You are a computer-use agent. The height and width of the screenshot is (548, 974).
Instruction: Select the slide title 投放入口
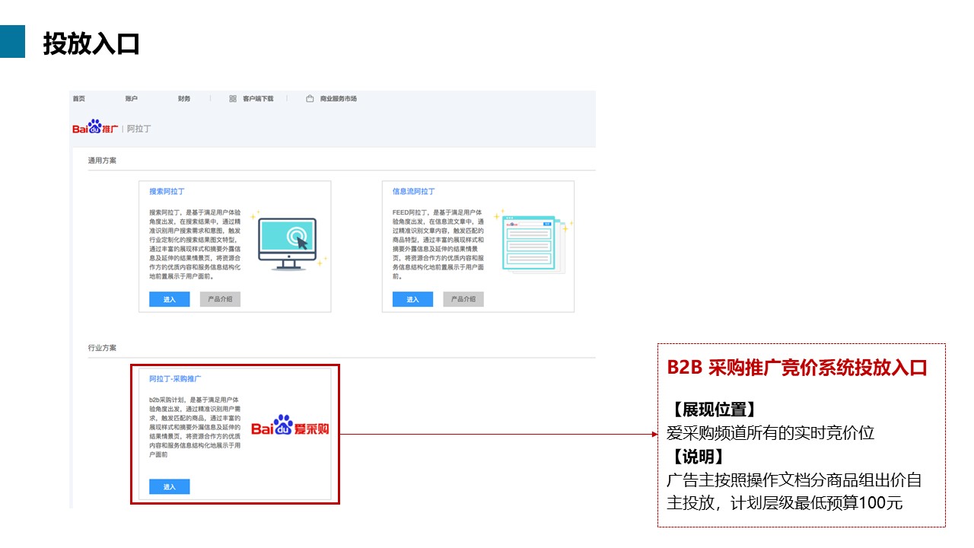(x=91, y=43)
